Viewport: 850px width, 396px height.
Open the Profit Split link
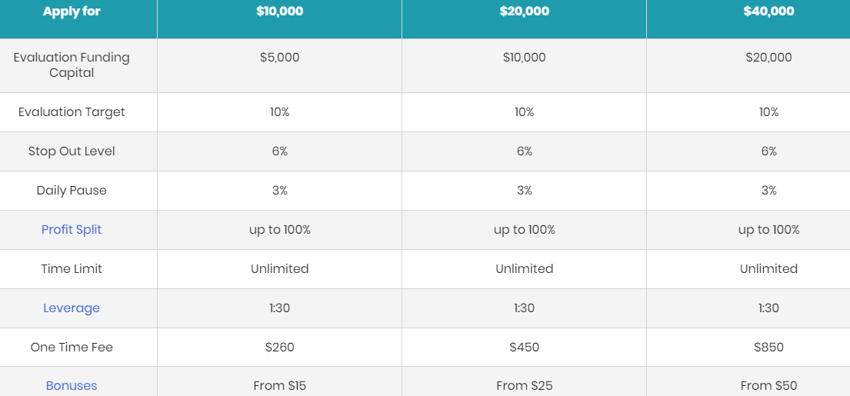click(72, 230)
